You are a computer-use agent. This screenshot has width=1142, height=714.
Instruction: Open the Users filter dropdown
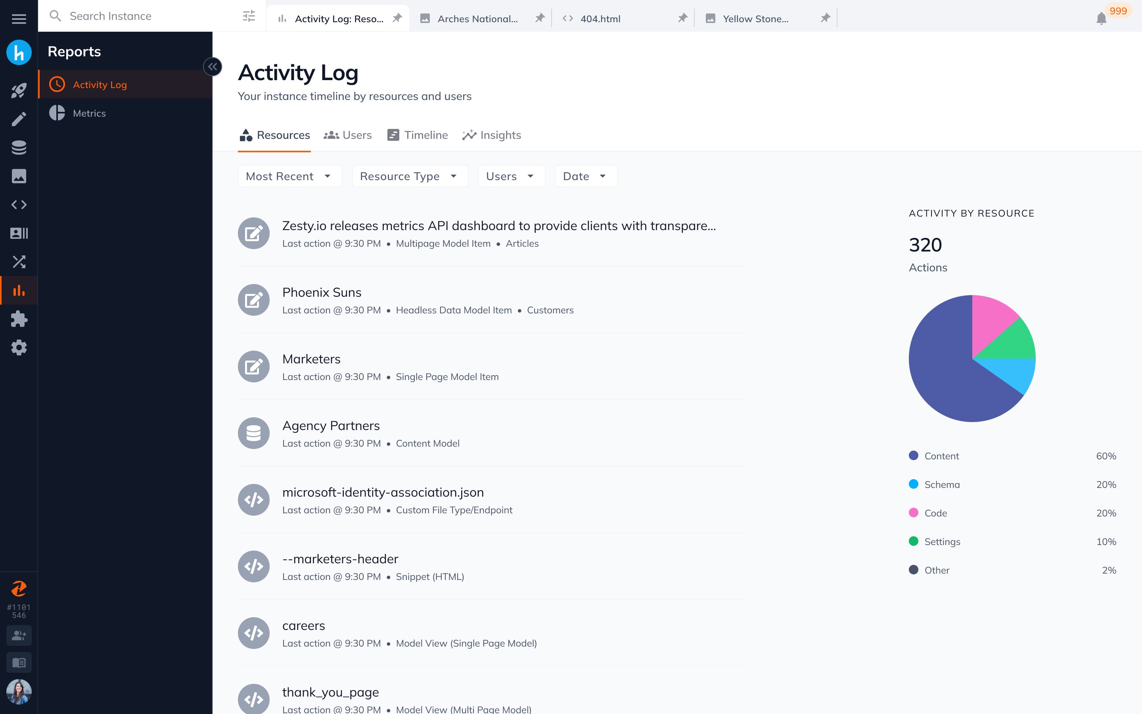tap(511, 176)
